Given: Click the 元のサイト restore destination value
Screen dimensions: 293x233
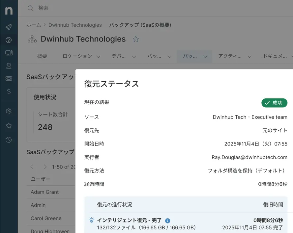Looking at the screenshot, I should pyautogui.click(x=275, y=130).
